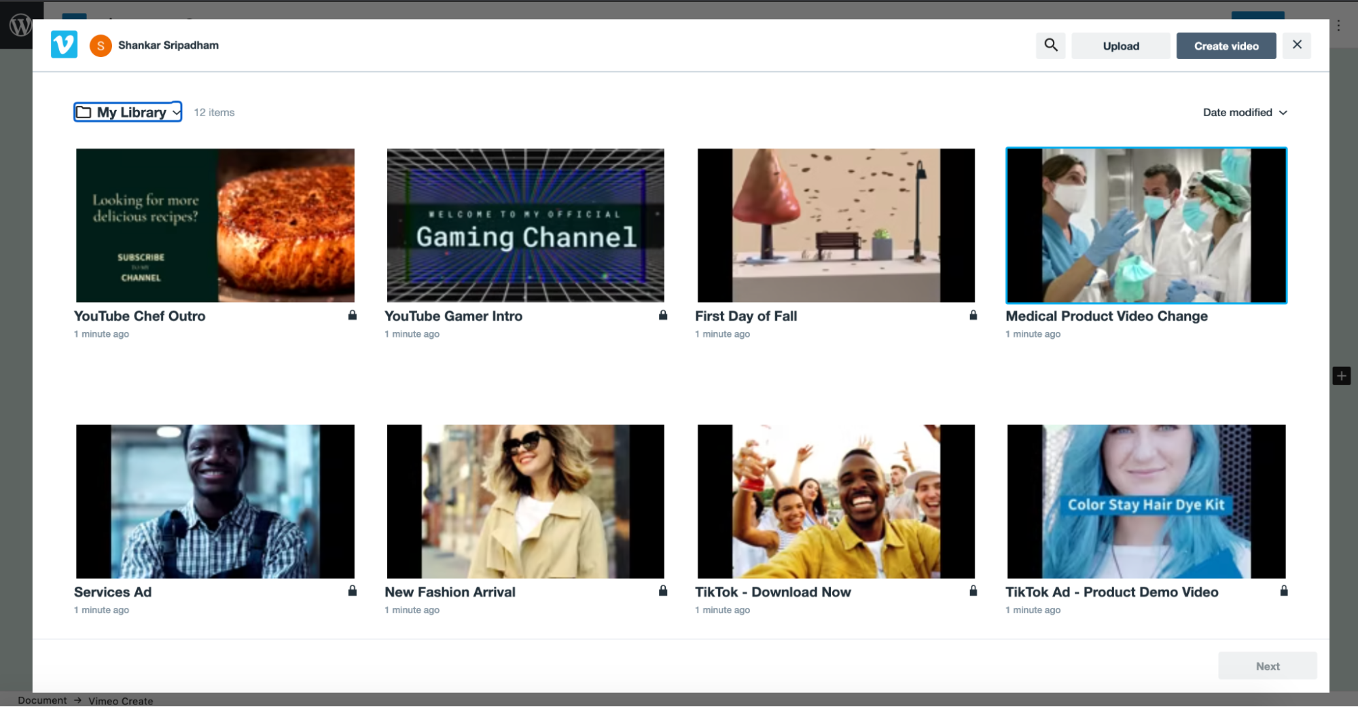Viewport: 1358px width, 707px height.
Task: Click the lock icon beside TikTok Ad - Product Demo Video
Action: [1283, 591]
